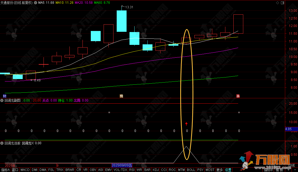Switch to PSY indicator
The height and width of the screenshot is (172, 298).
[200, 170]
